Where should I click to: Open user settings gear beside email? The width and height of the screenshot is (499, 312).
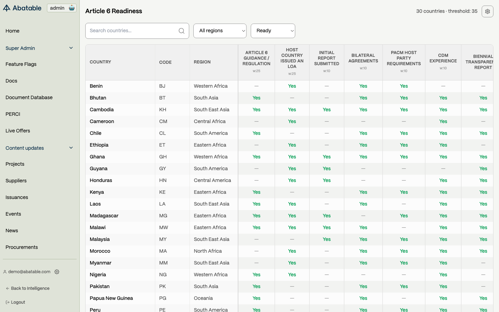click(x=57, y=272)
